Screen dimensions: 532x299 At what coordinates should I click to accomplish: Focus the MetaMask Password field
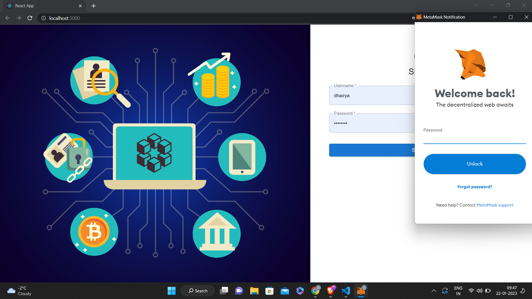(x=474, y=139)
